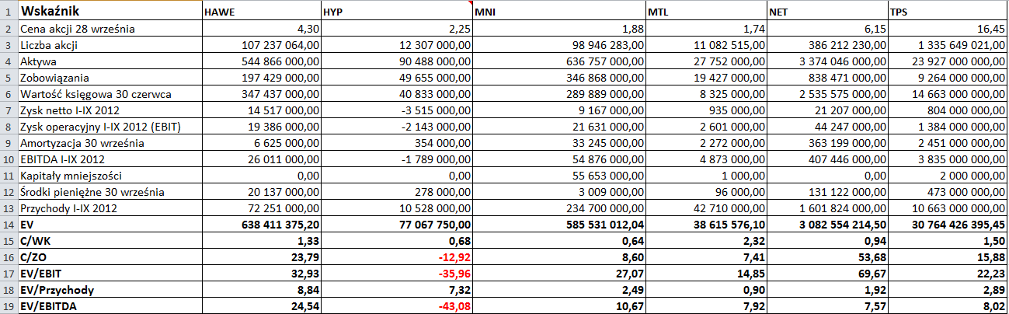Click the NET column header cell

tap(826, 11)
